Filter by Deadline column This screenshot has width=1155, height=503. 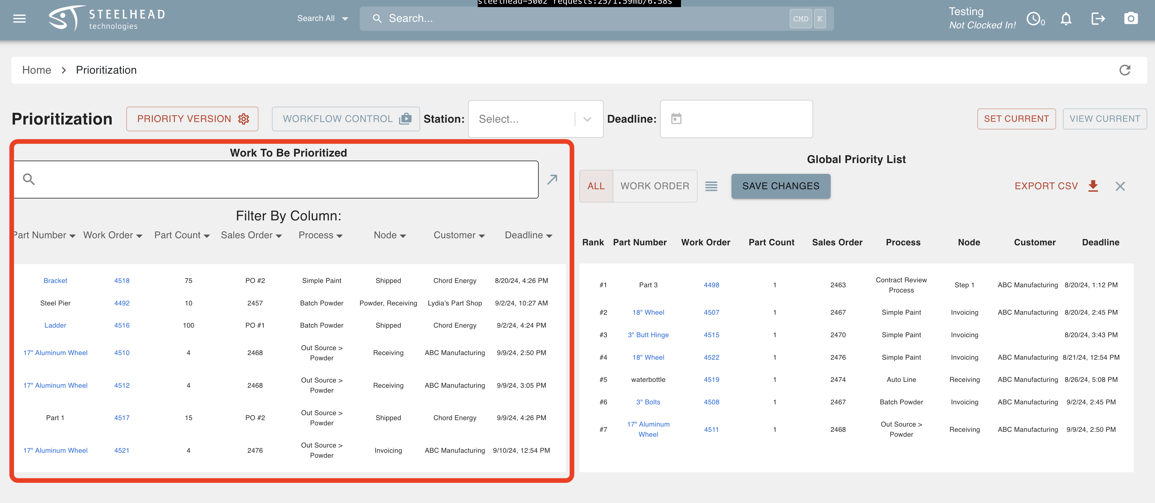tap(528, 235)
